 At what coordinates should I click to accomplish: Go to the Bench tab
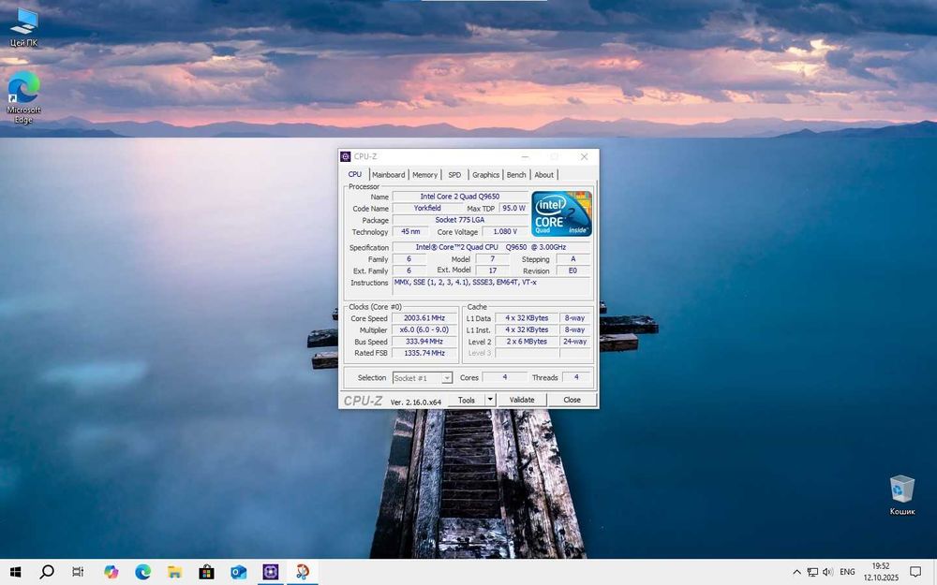(516, 175)
